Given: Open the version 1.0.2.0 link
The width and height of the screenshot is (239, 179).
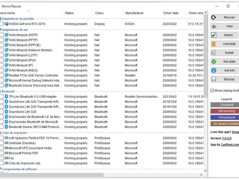Looking at the screenshot, I should click(x=227, y=138).
